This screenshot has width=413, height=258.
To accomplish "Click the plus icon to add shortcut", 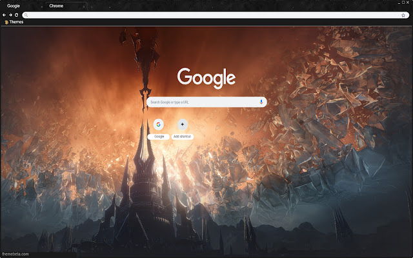I will tap(182, 124).
